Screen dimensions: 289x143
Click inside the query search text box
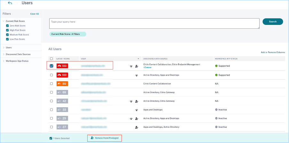pyautogui.click(x=154, y=24)
